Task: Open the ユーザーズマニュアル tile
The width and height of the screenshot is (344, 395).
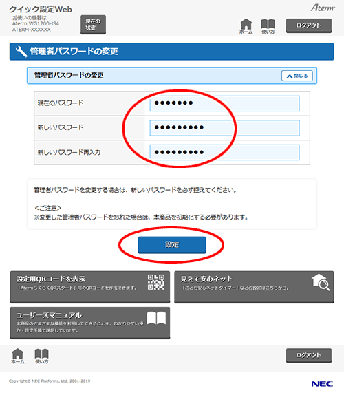Action: [90, 323]
